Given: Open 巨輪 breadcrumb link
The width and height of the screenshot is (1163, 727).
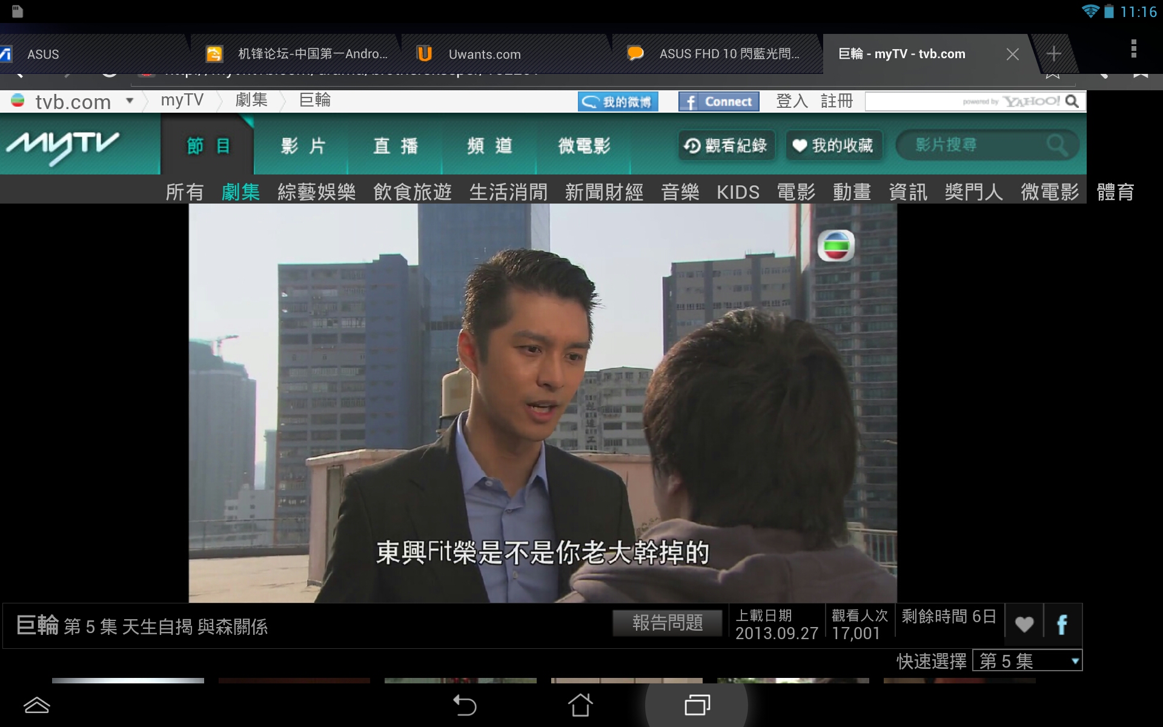Looking at the screenshot, I should coord(314,100).
